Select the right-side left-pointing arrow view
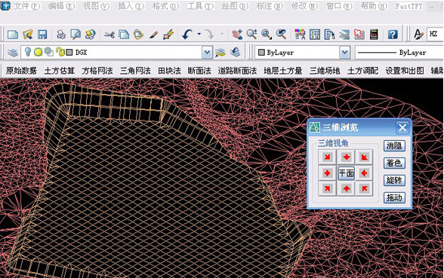 click(x=364, y=173)
